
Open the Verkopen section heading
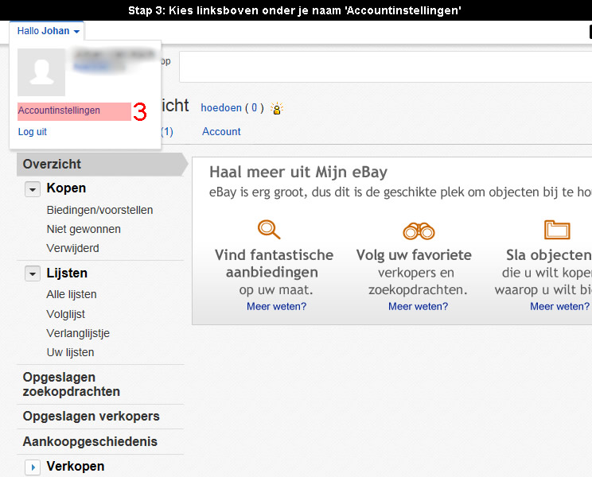pos(75,467)
